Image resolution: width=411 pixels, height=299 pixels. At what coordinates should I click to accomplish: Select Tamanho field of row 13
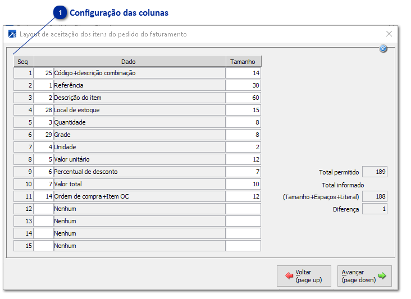click(243, 221)
